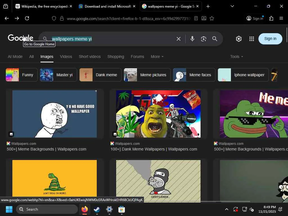The height and width of the screenshot is (216, 288).
Task: Open Don't Tread On Memes image
Action: (x=55, y=178)
